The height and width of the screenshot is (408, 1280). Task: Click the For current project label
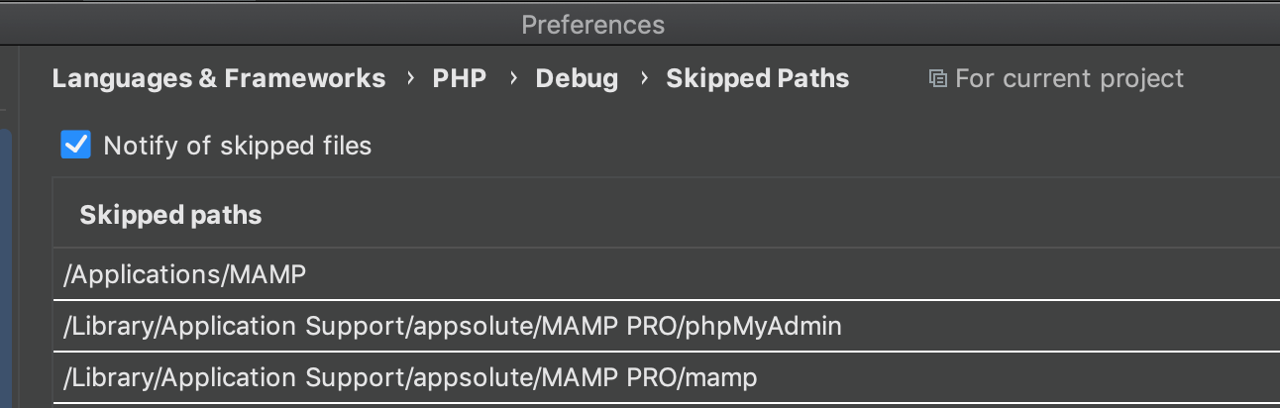point(1070,79)
